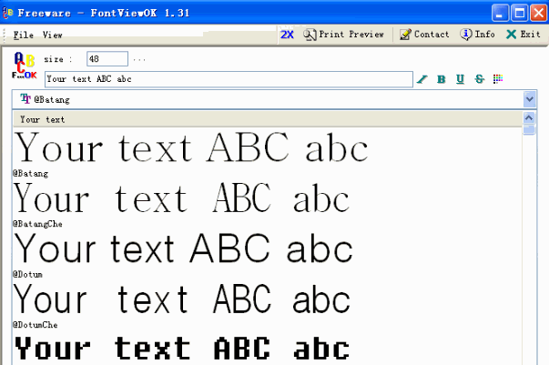This screenshot has height=365, width=549.
Task: Expand the @Batang font dropdown
Action: tap(529, 98)
